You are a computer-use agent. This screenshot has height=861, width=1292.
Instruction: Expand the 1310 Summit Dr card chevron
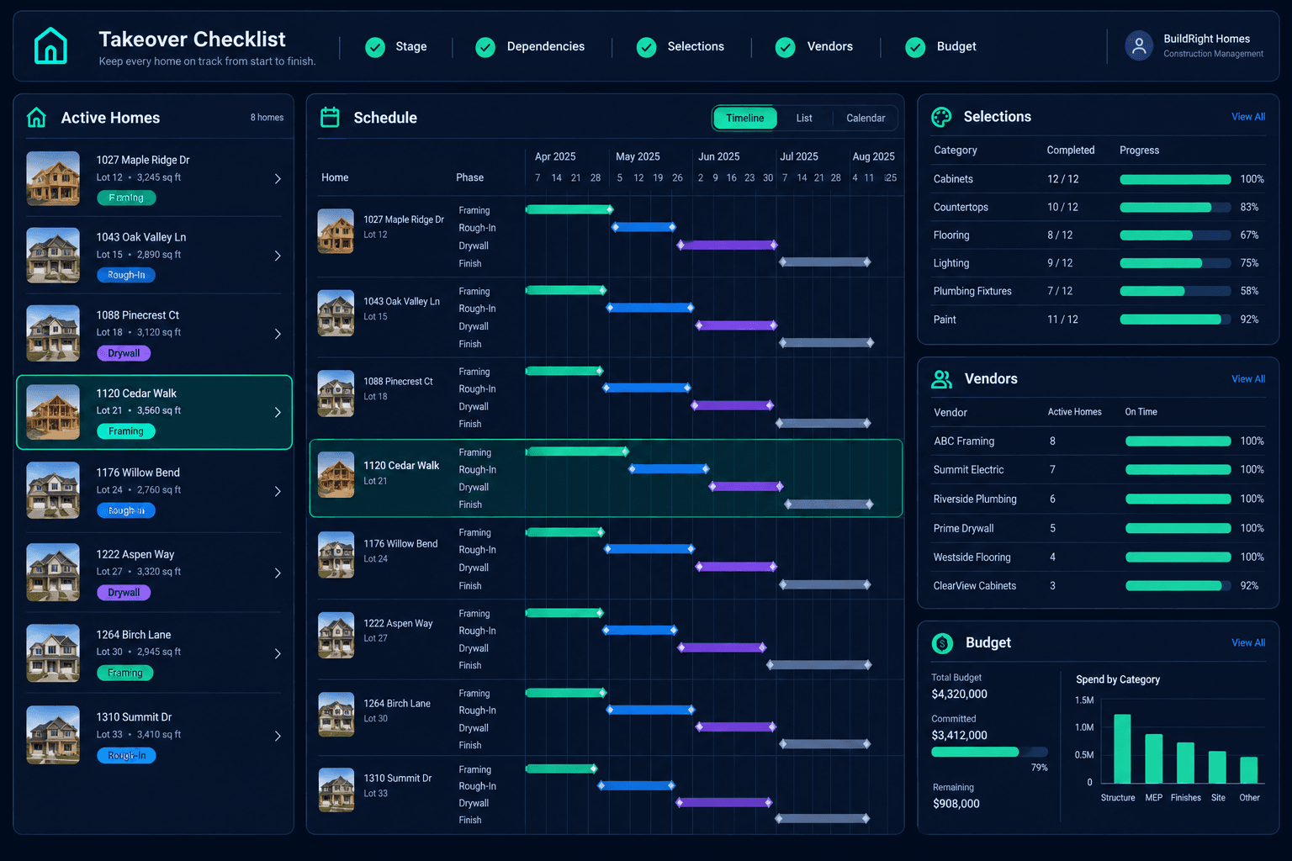pos(278,736)
